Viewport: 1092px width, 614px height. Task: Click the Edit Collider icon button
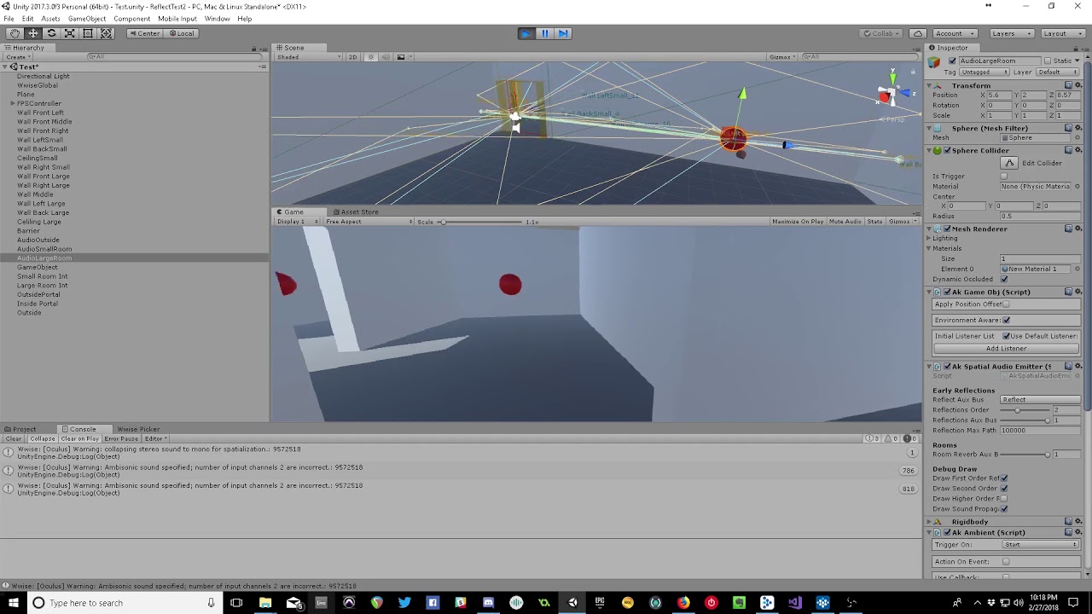pyautogui.click(x=1009, y=163)
